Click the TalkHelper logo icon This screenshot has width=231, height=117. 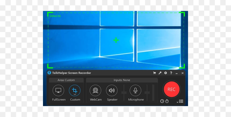tap(49, 73)
